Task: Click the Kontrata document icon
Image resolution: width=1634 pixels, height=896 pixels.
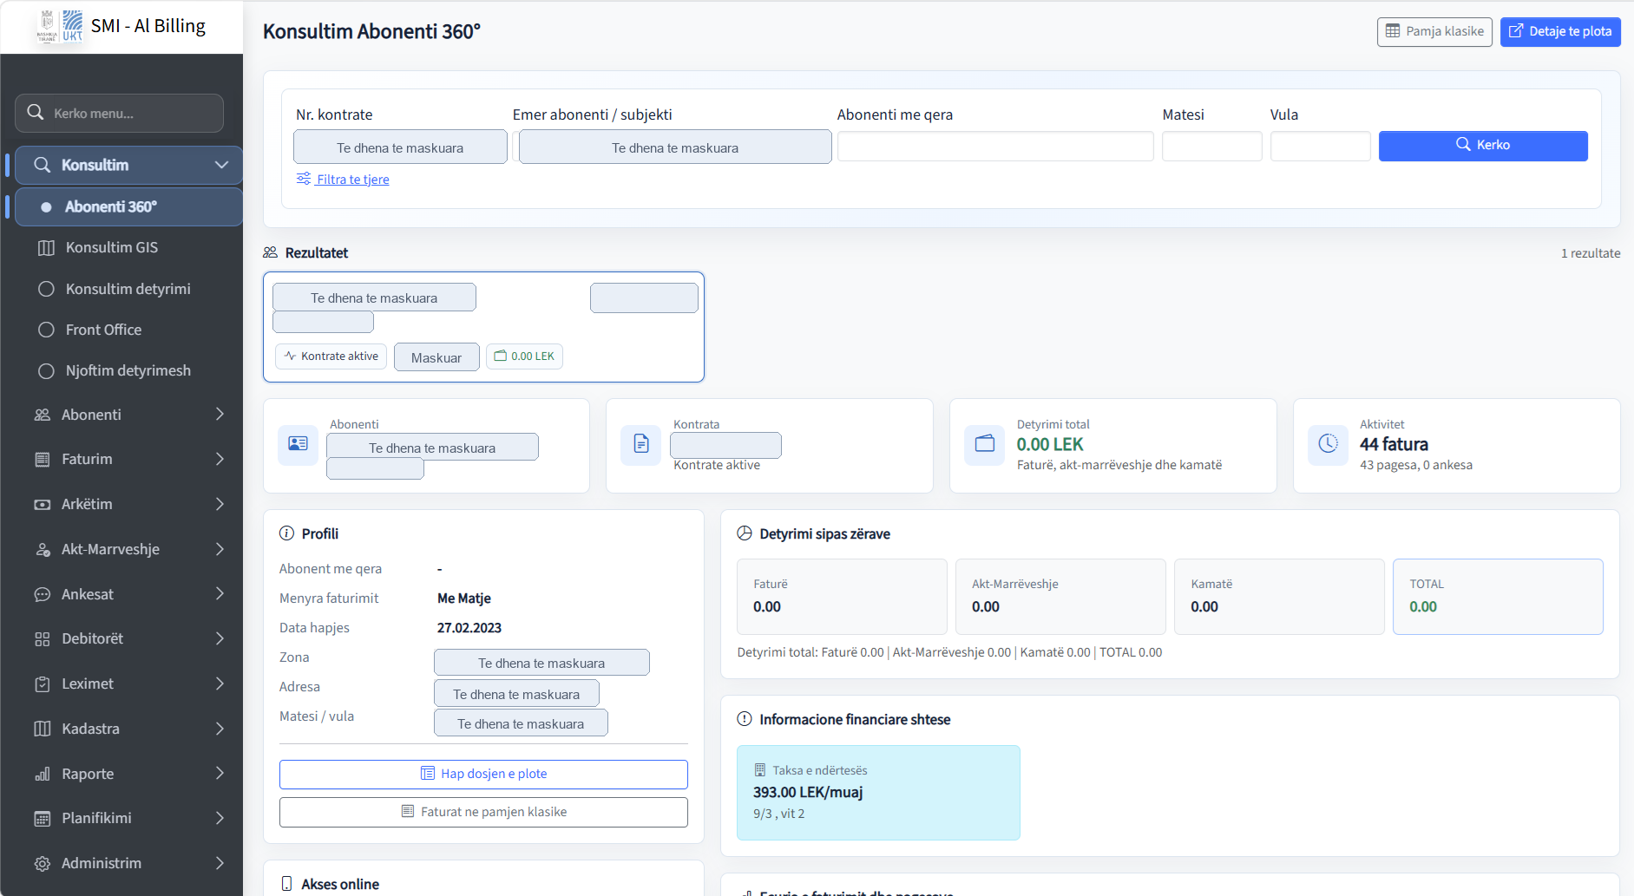Action: 641,444
